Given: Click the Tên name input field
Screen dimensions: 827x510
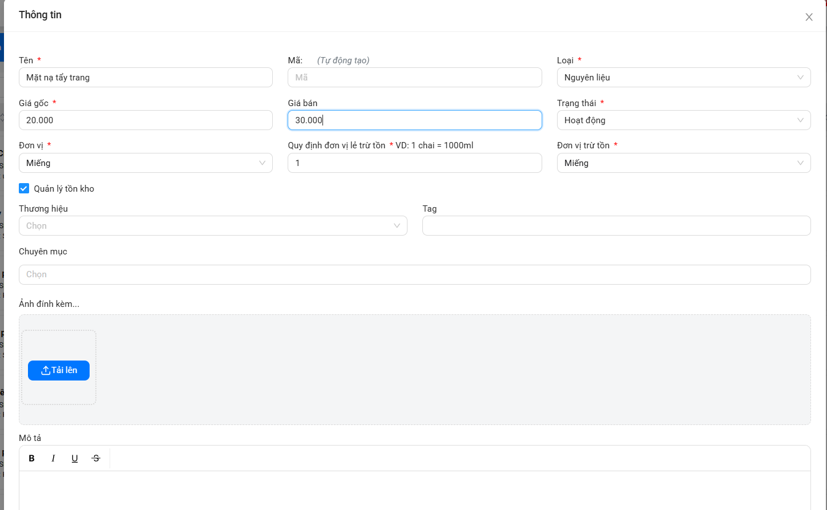Looking at the screenshot, I should click(146, 78).
